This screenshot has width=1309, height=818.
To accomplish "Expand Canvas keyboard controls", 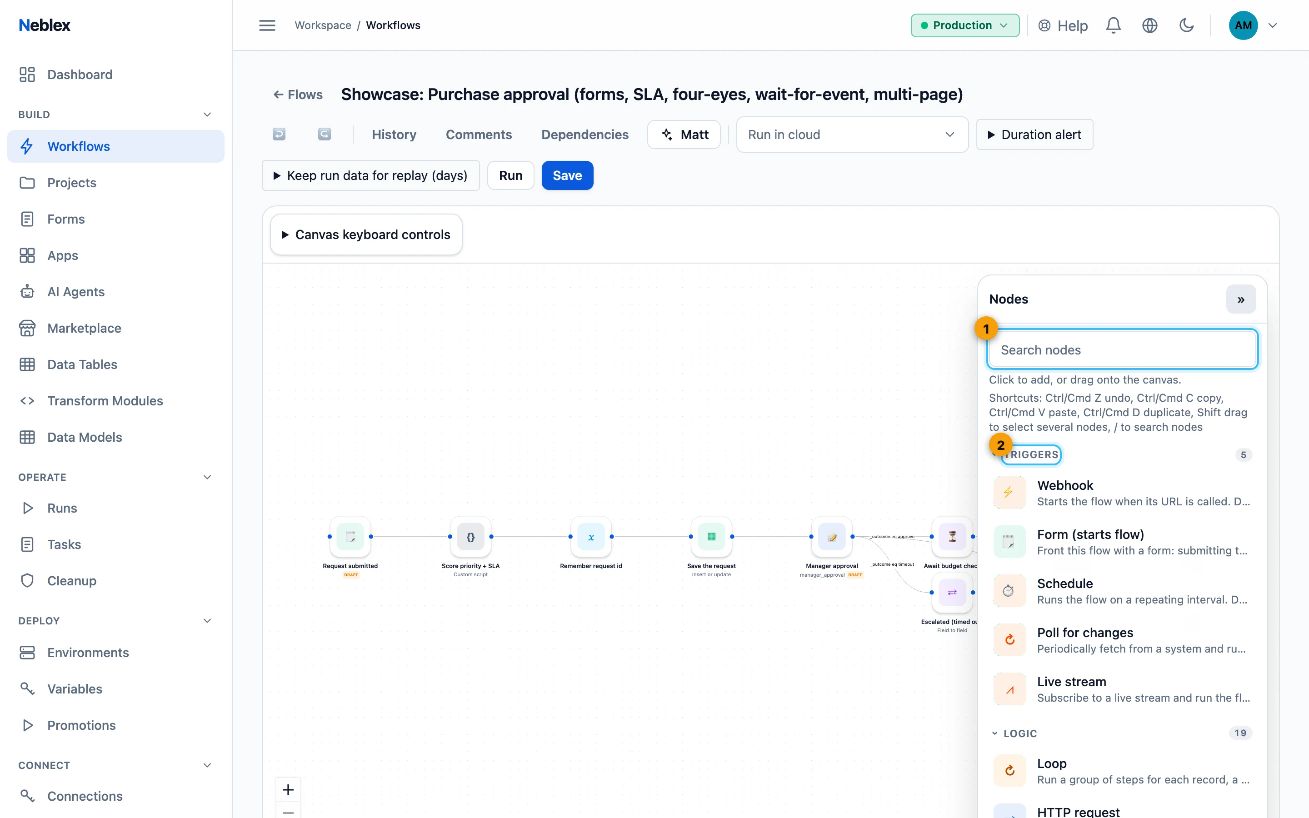I will [x=366, y=234].
